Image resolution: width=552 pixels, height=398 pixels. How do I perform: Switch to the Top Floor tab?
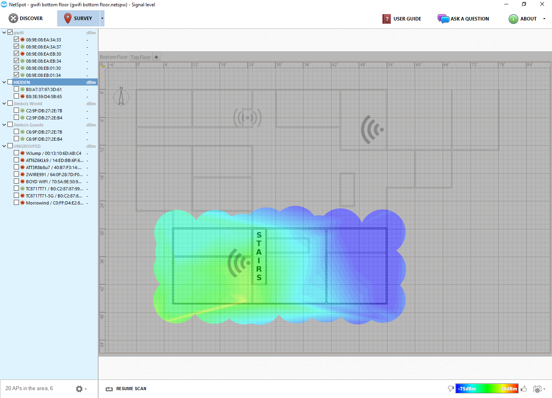click(141, 57)
